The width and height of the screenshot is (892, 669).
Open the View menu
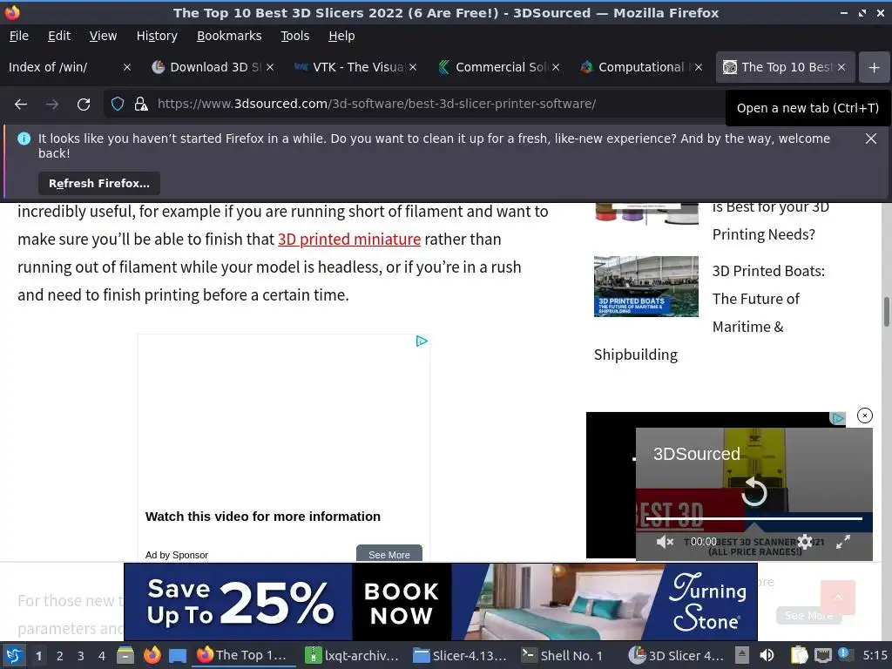tap(103, 36)
